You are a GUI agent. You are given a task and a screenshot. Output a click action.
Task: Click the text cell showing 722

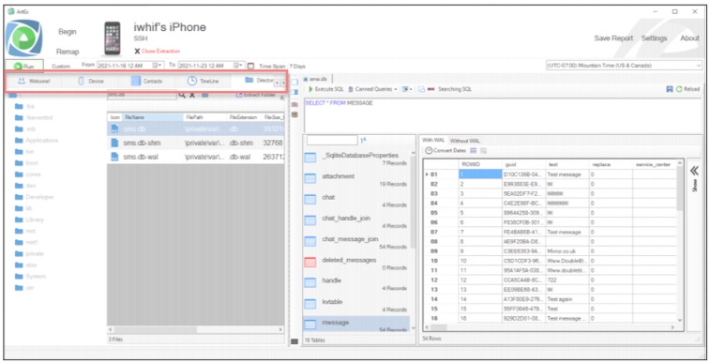pyautogui.click(x=567, y=280)
